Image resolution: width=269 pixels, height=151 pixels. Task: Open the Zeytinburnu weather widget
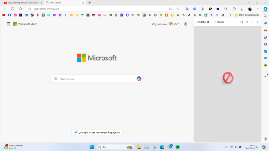coord(166,24)
